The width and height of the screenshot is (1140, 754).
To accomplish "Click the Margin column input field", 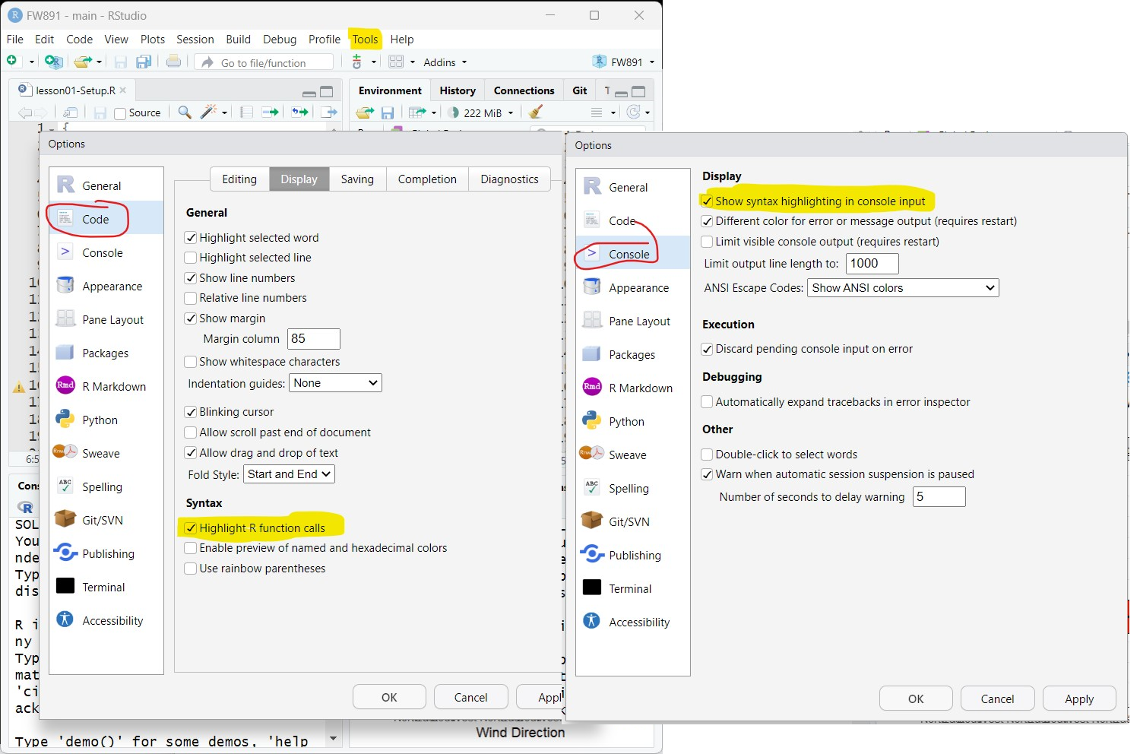I will coord(313,339).
